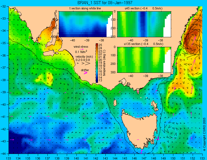The width and height of the screenshot is (207, 160).
Task: Click latitude label '-37' on left axis
Action: point(3,68)
